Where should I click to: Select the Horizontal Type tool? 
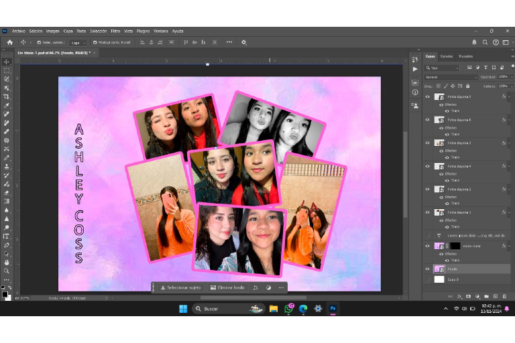point(6,236)
